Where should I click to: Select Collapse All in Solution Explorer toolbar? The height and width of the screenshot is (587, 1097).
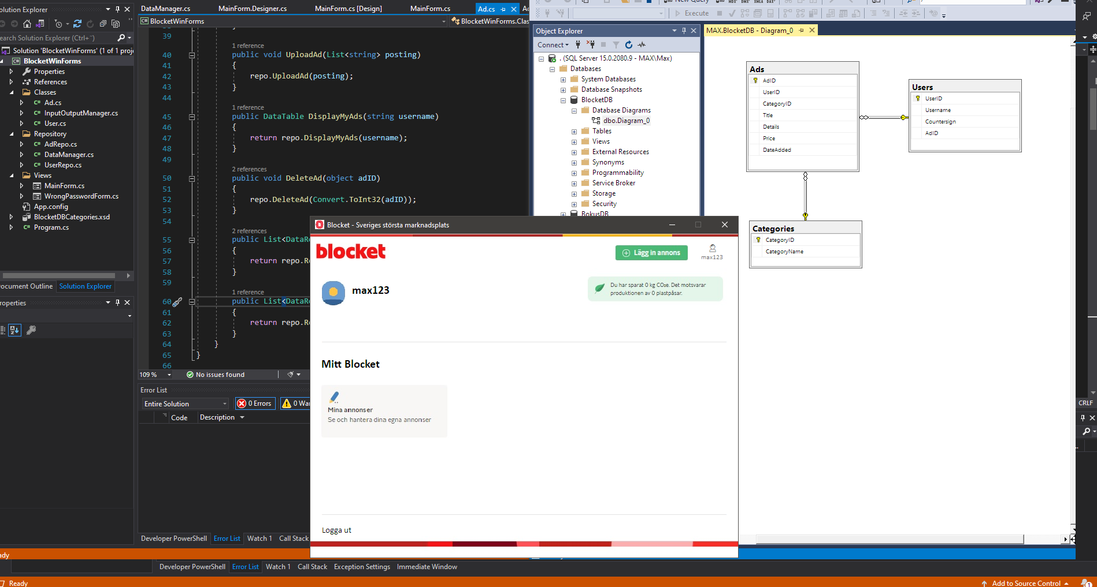103,24
